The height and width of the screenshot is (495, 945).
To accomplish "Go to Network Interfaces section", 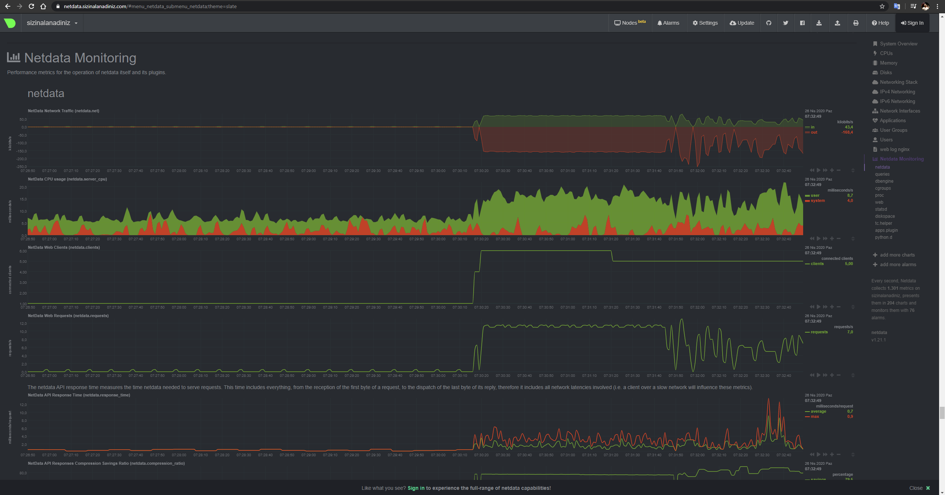I will (900, 111).
